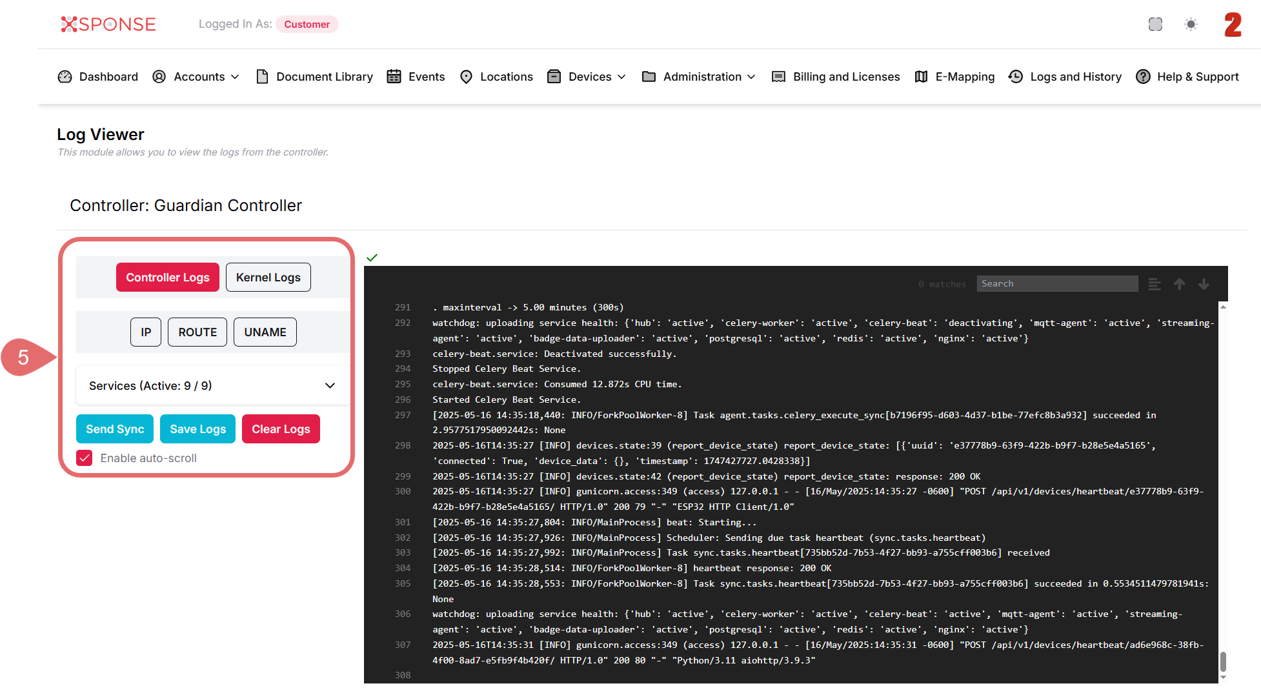The width and height of the screenshot is (1261, 697).
Task: Disable the Enable auto-scroll checkbox
Action: [x=85, y=458]
